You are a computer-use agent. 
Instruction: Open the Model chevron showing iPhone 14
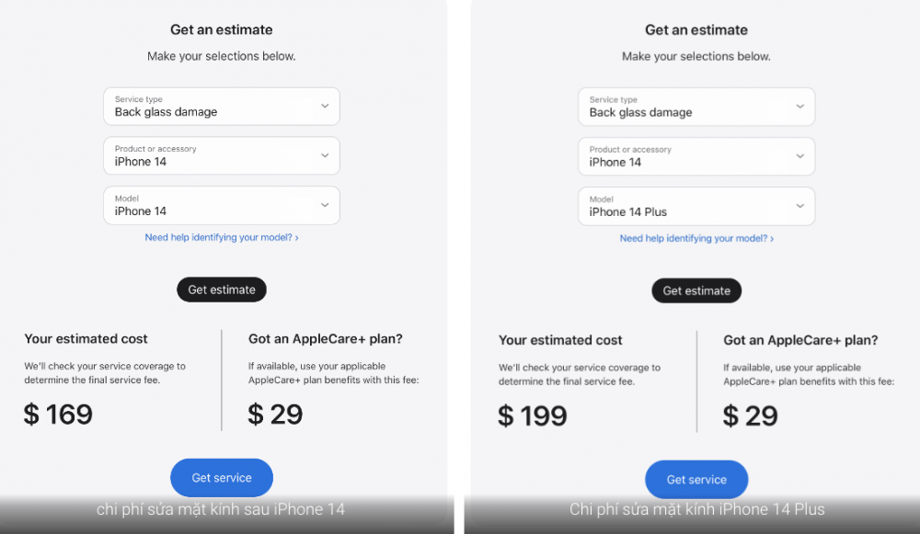(x=325, y=205)
